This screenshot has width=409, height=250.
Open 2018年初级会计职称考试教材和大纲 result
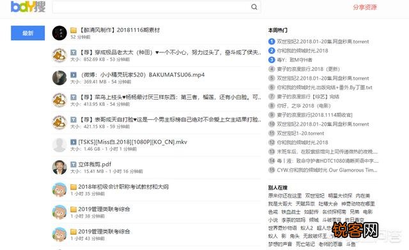pos(123,187)
